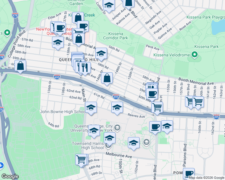Select the Reeves Ave street label
Viewport: 225px width, 180px height.
coord(136,115)
